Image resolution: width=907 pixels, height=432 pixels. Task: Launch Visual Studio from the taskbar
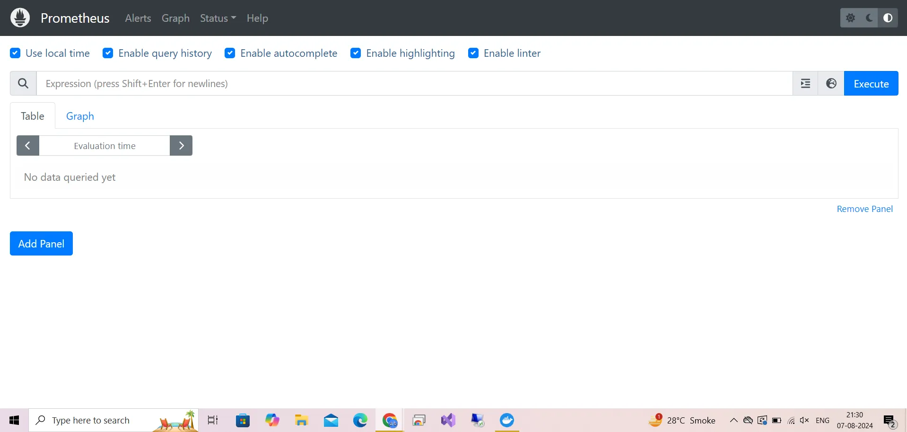point(448,420)
